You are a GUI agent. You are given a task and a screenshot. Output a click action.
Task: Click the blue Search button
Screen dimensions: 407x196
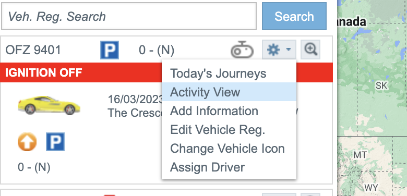[294, 16]
